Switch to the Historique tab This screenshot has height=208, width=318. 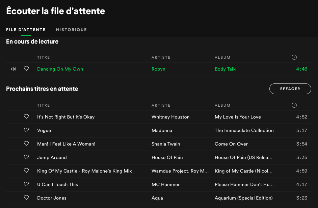(x=71, y=30)
